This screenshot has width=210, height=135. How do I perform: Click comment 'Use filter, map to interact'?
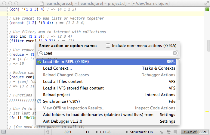coord(57,32)
